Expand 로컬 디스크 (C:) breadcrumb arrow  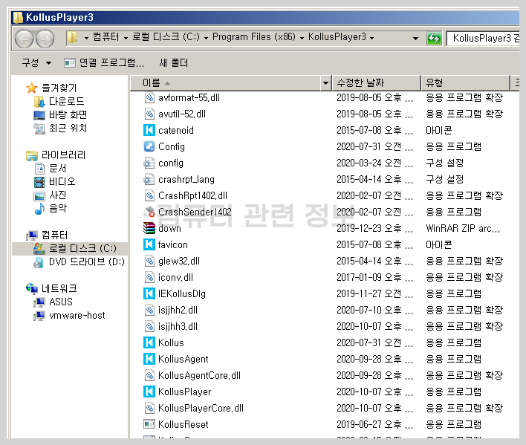tap(206, 38)
